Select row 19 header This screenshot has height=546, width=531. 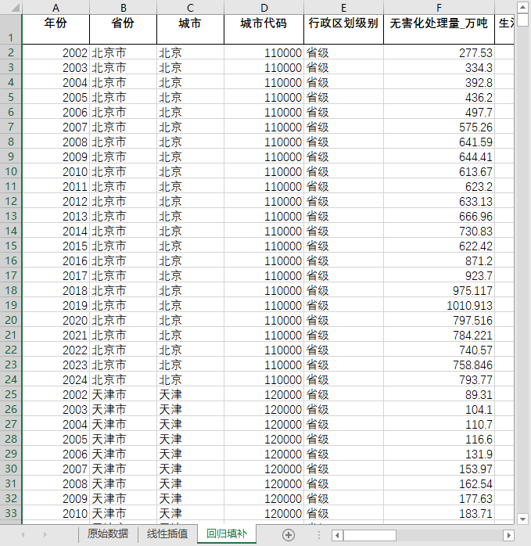tap(11, 305)
